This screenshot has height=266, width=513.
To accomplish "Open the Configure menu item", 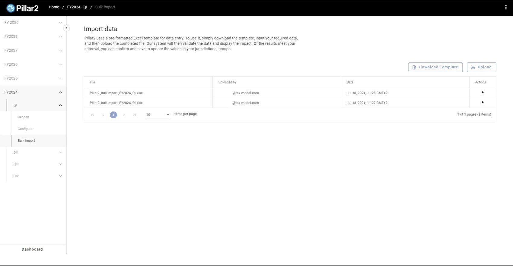I will 39,129.
